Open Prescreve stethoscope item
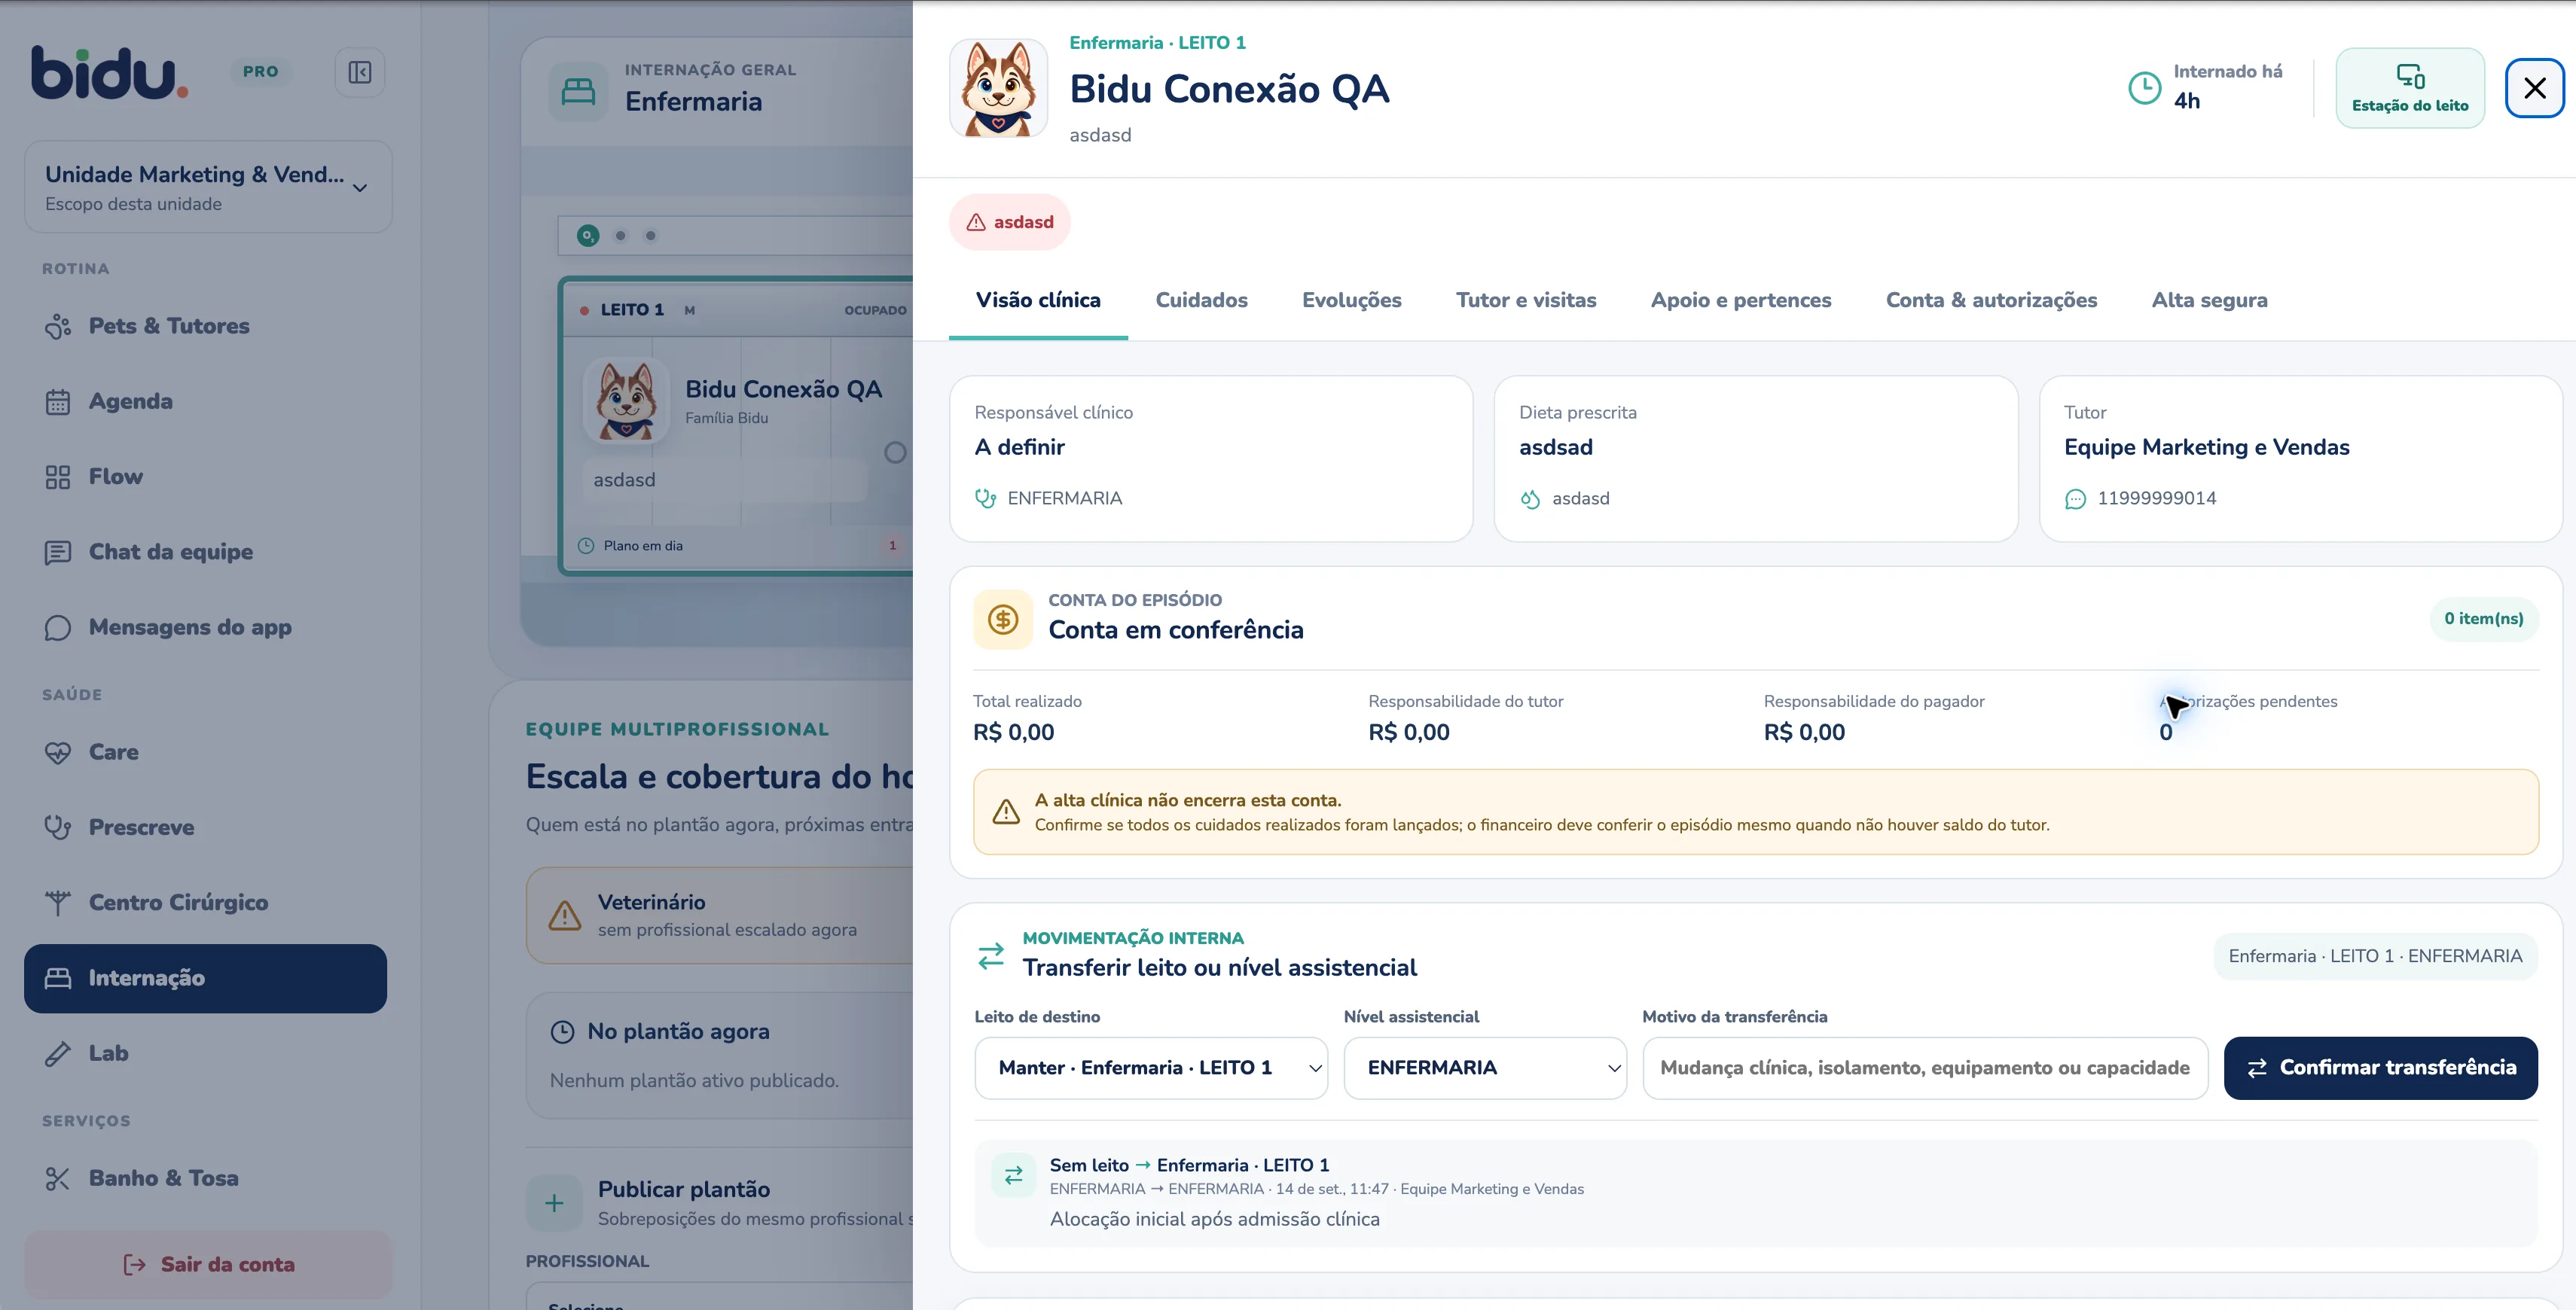Image resolution: width=2576 pixels, height=1310 pixels. [205, 827]
